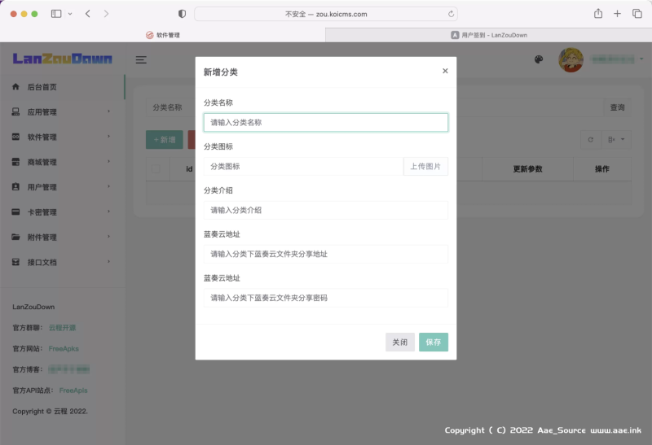The image size is (652, 445).
Task: Toggle the select-all table checkbox
Action: pyautogui.click(x=156, y=168)
